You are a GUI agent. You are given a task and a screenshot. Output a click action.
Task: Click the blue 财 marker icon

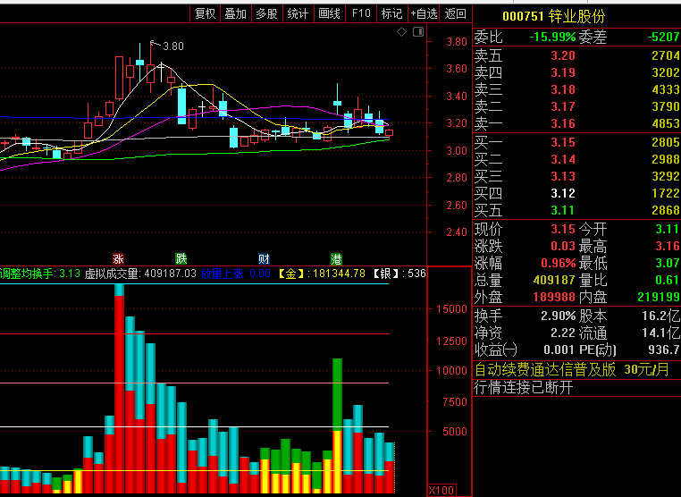click(x=264, y=258)
